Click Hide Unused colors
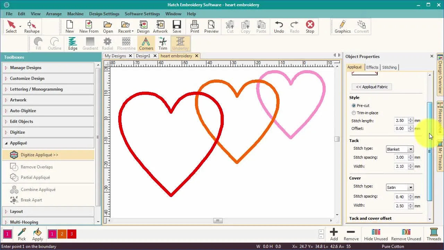444x250 pixels. pos(376,234)
